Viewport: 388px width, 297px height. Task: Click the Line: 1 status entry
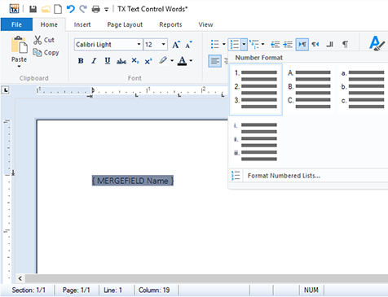pyautogui.click(x=112, y=290)
